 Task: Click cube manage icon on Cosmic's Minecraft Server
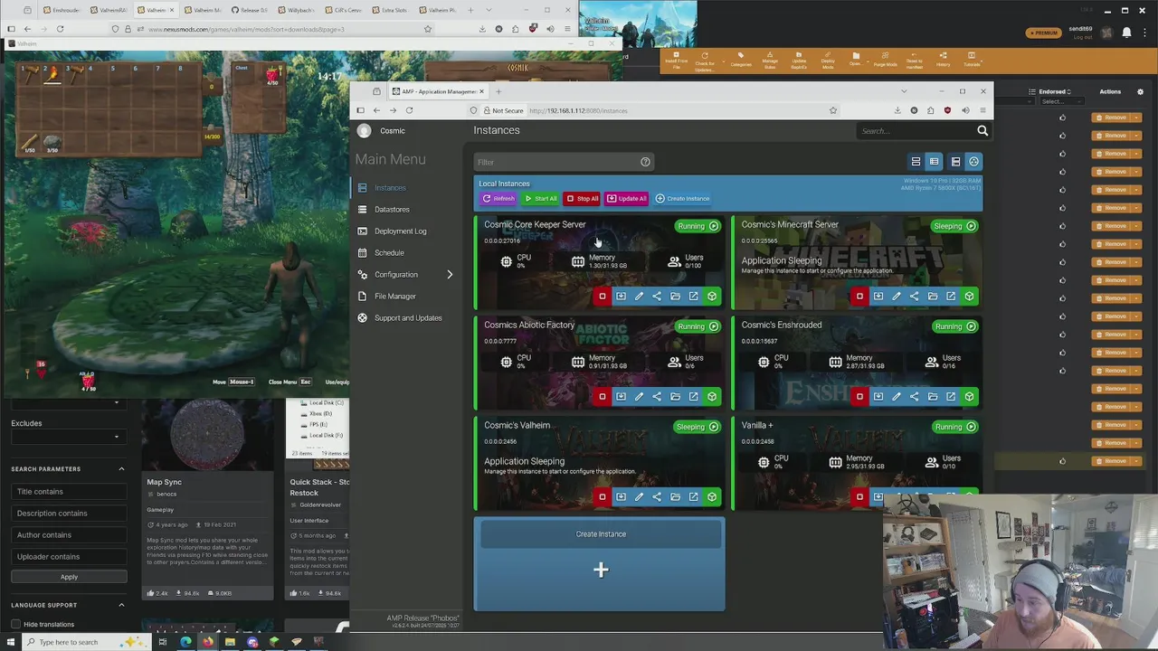[x=969, y=297]
